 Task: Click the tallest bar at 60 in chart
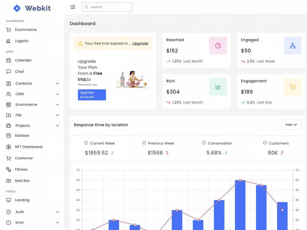240,205
